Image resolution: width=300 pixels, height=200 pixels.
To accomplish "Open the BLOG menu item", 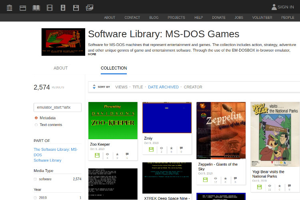I will (x=154, y=18).
